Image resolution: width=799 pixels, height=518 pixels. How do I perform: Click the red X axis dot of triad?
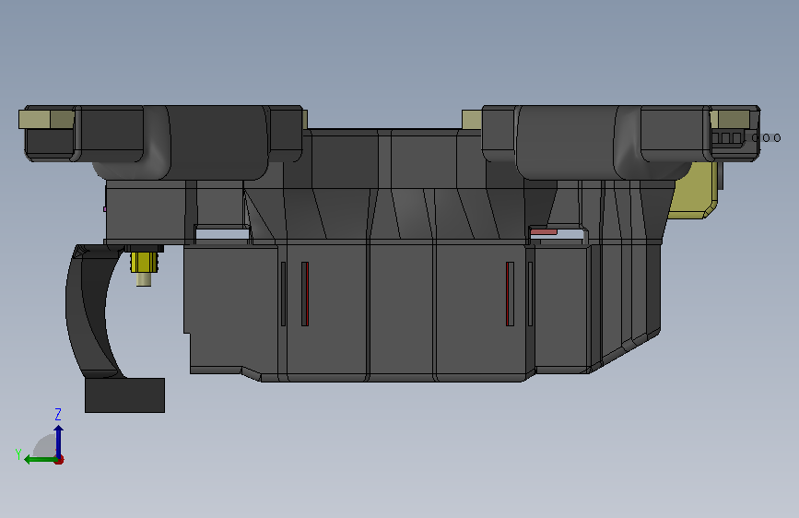(60, 460)
